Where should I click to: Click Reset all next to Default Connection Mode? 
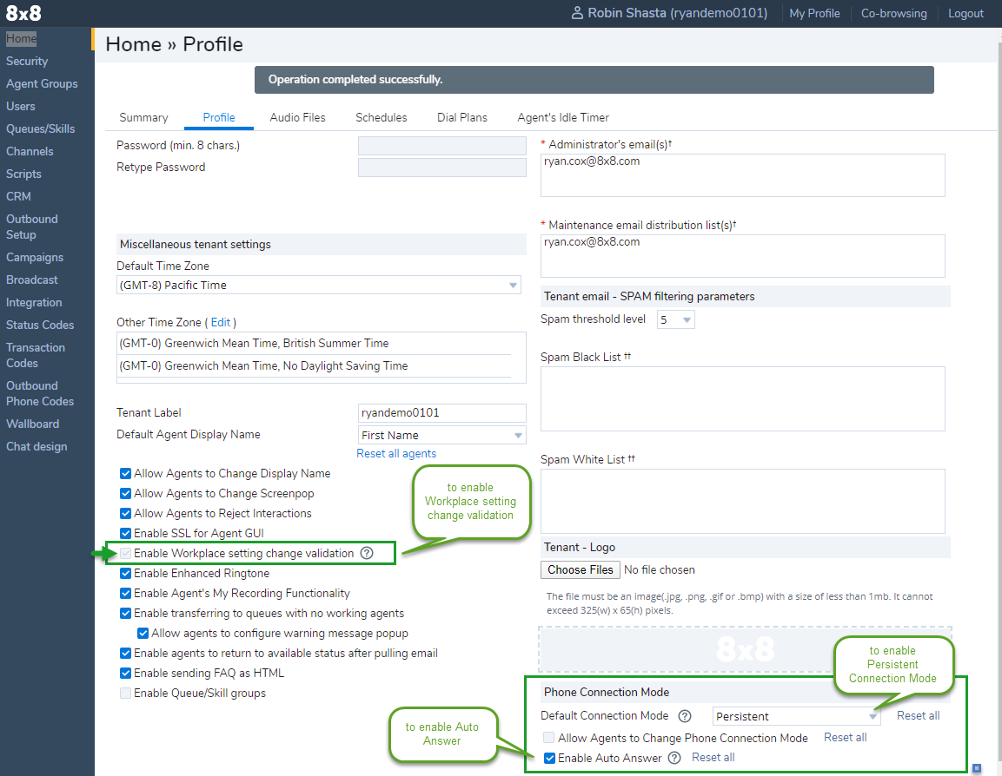pos(918,716)
